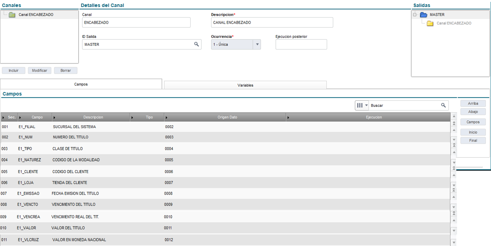
Task: Click the arrow icon on Ejecucion header
Action: pos(288,117)
